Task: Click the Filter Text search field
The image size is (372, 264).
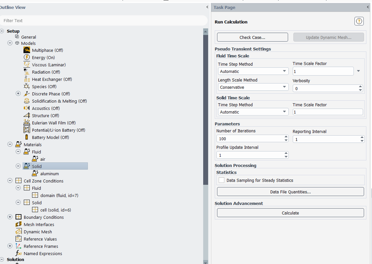Action: pos(104,20)
